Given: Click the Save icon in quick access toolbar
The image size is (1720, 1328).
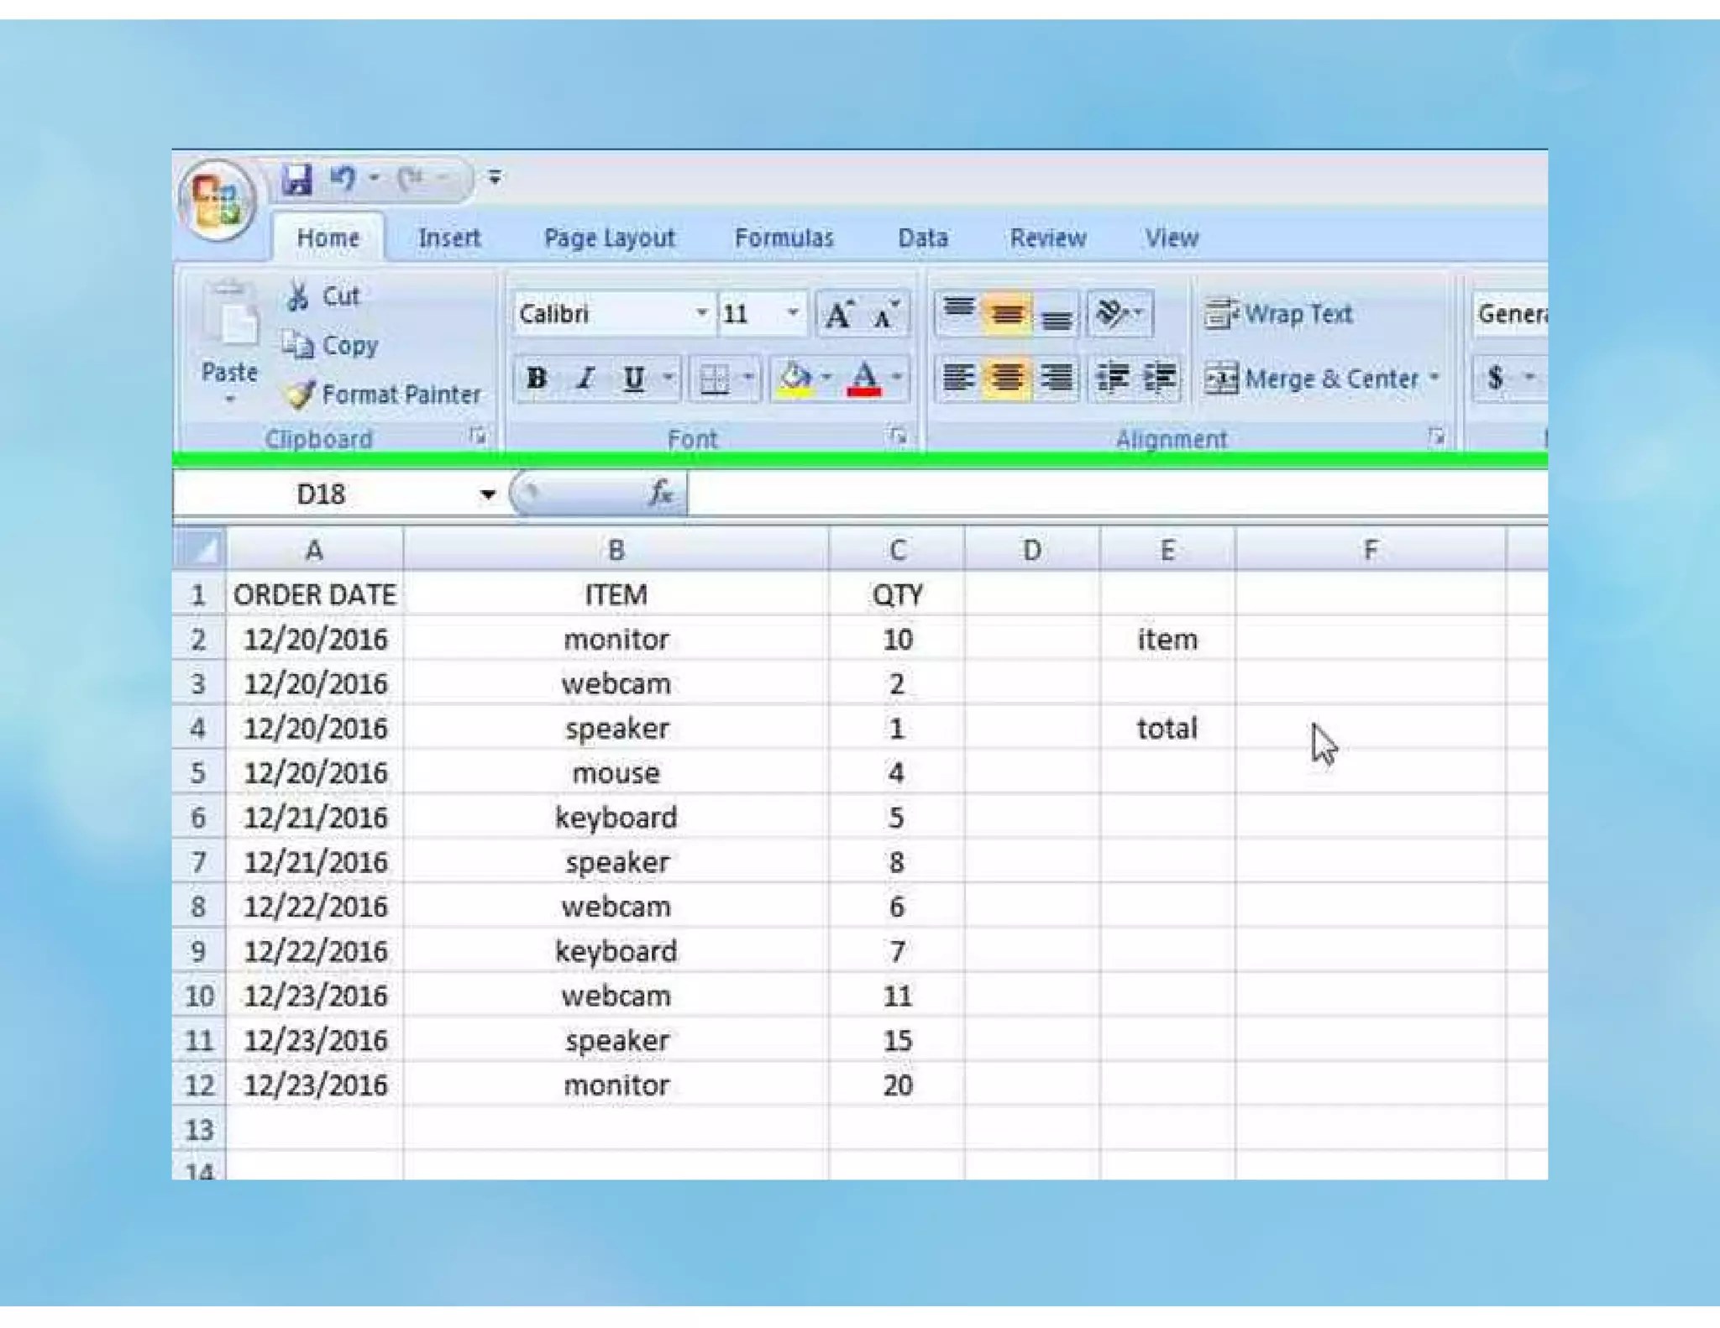Looking at the screenshot, I should 296,179.
